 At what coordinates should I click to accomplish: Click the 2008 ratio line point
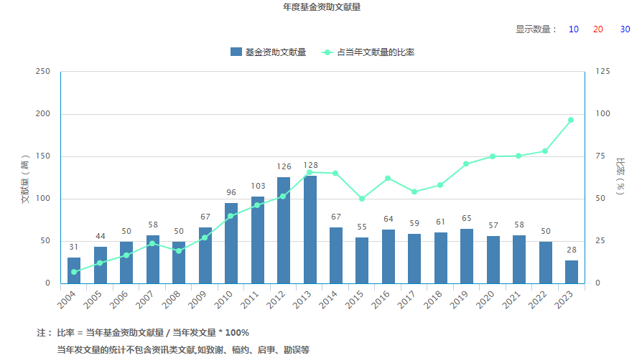[179, 251]
